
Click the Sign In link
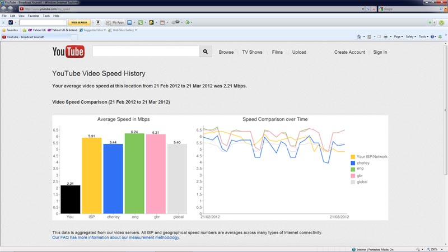pyautogui.click(x=380, y=52)
